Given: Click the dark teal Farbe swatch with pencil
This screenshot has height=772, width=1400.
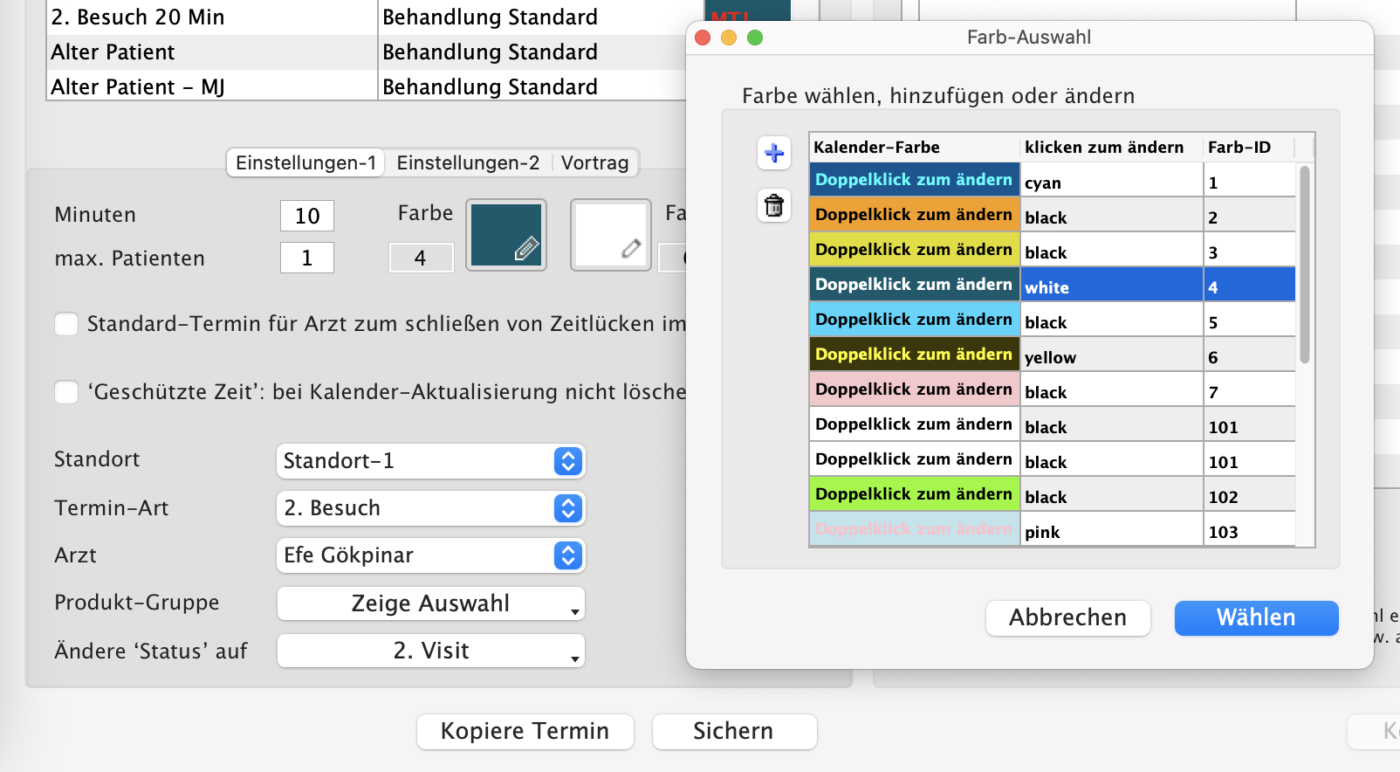Looking at the screenshot, I should point(506,235).
